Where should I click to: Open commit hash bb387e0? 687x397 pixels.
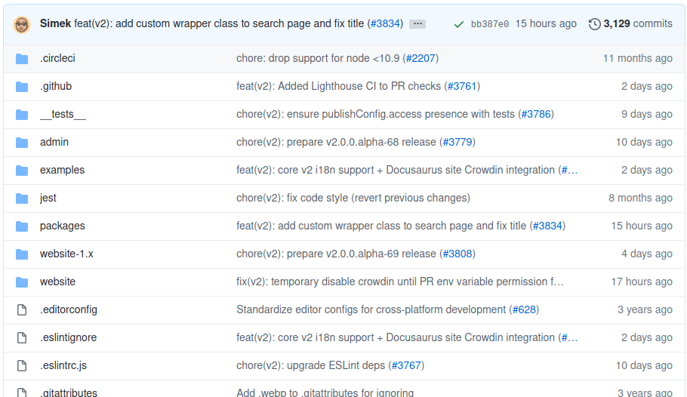[x=489, y=24]
